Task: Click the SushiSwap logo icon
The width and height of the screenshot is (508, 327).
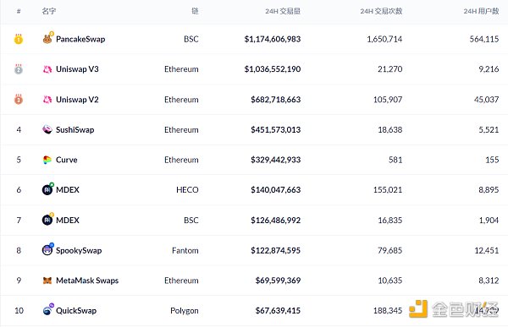Action: click(47, 129)
